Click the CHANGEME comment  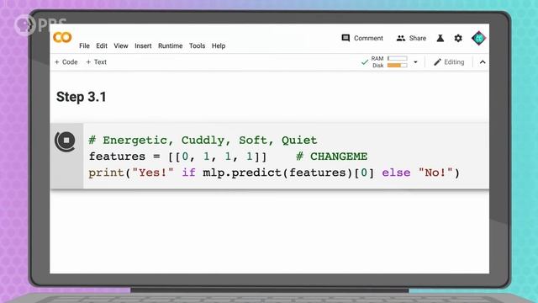coord(332,157)
